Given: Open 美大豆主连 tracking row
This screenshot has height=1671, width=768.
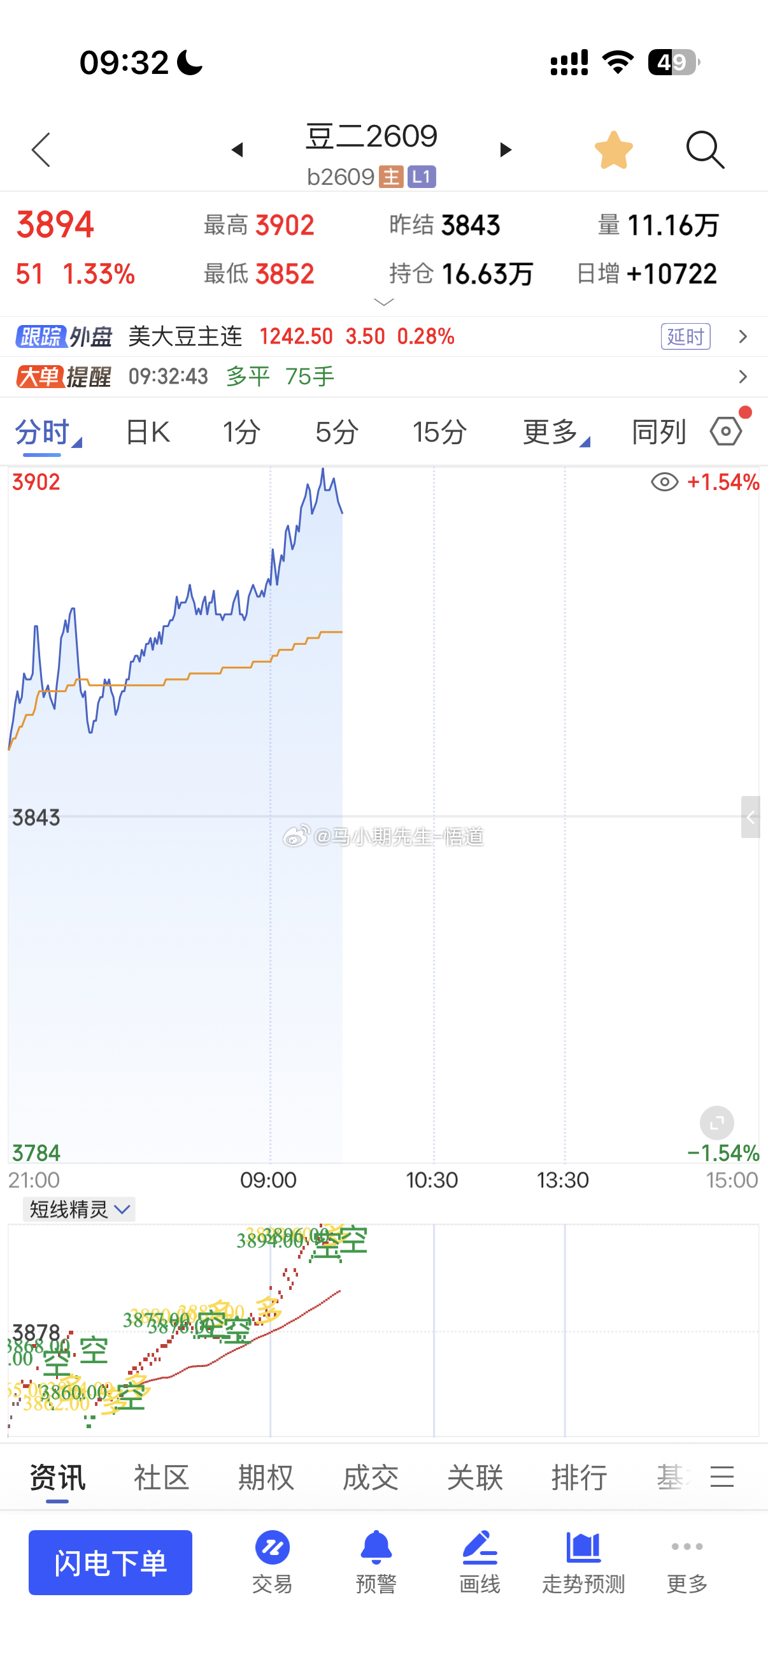Looking at the screenshot, I should pos(383,336).
